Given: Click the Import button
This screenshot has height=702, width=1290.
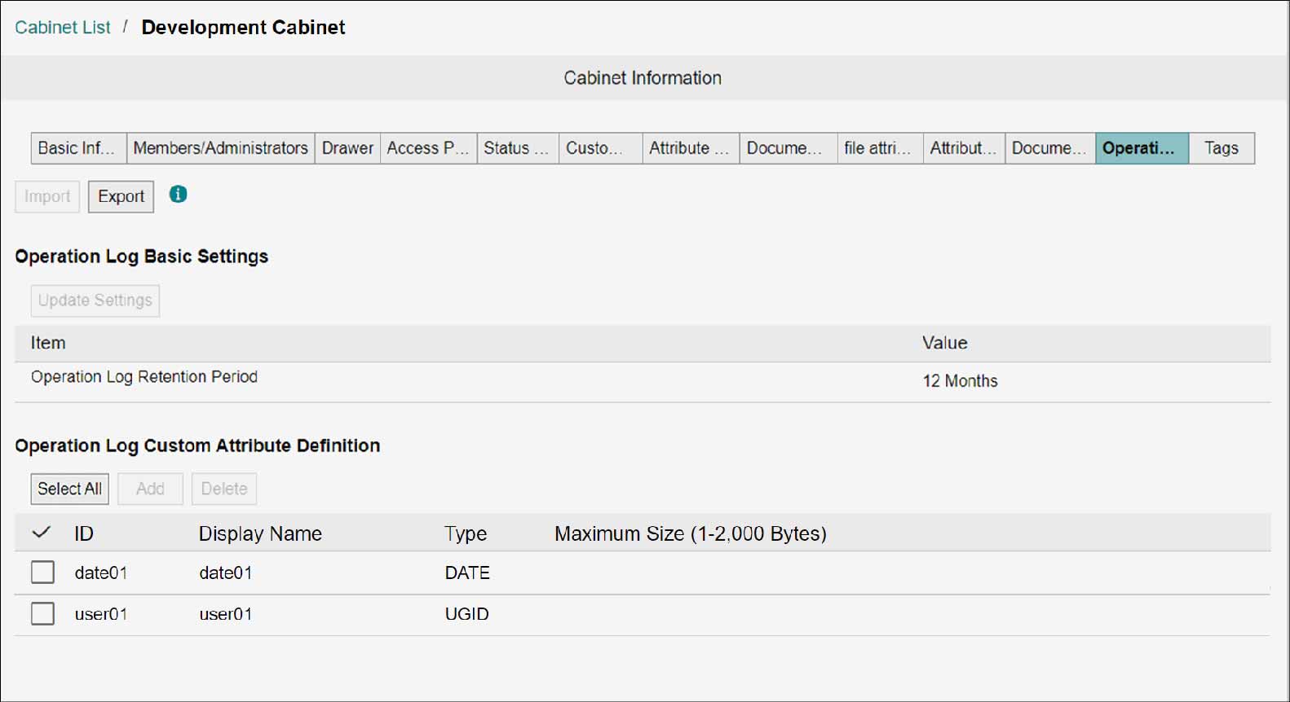Looking at the screenshot, I should pyautogui.click(x=47, y=196).
